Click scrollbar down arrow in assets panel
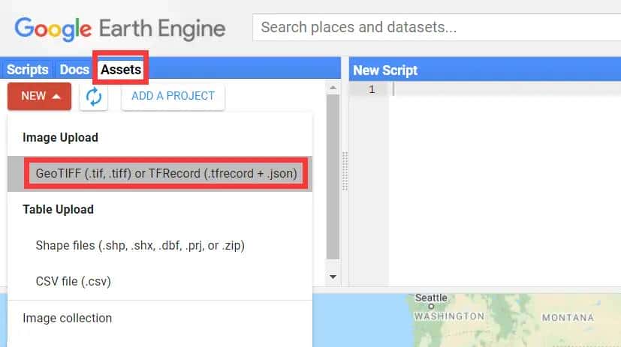621x347 pixels. pos(333,277)
